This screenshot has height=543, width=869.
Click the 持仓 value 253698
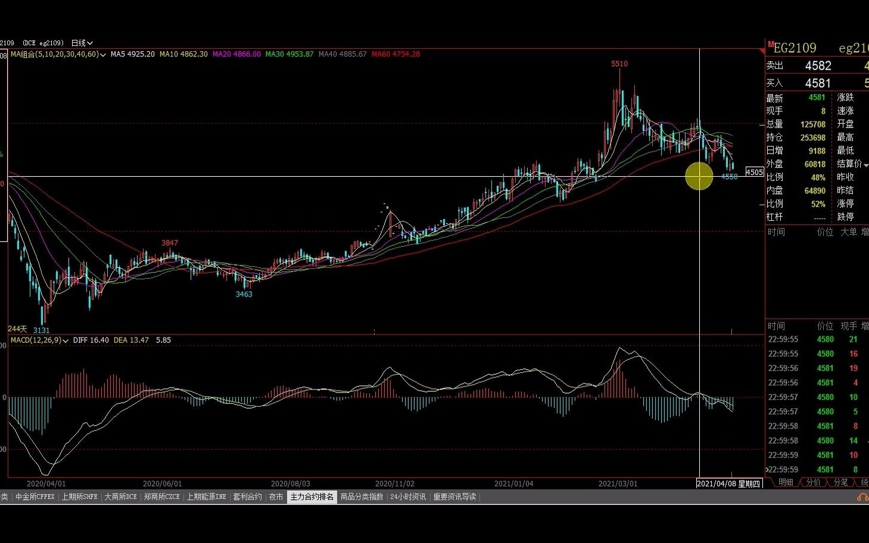(813, 138)
